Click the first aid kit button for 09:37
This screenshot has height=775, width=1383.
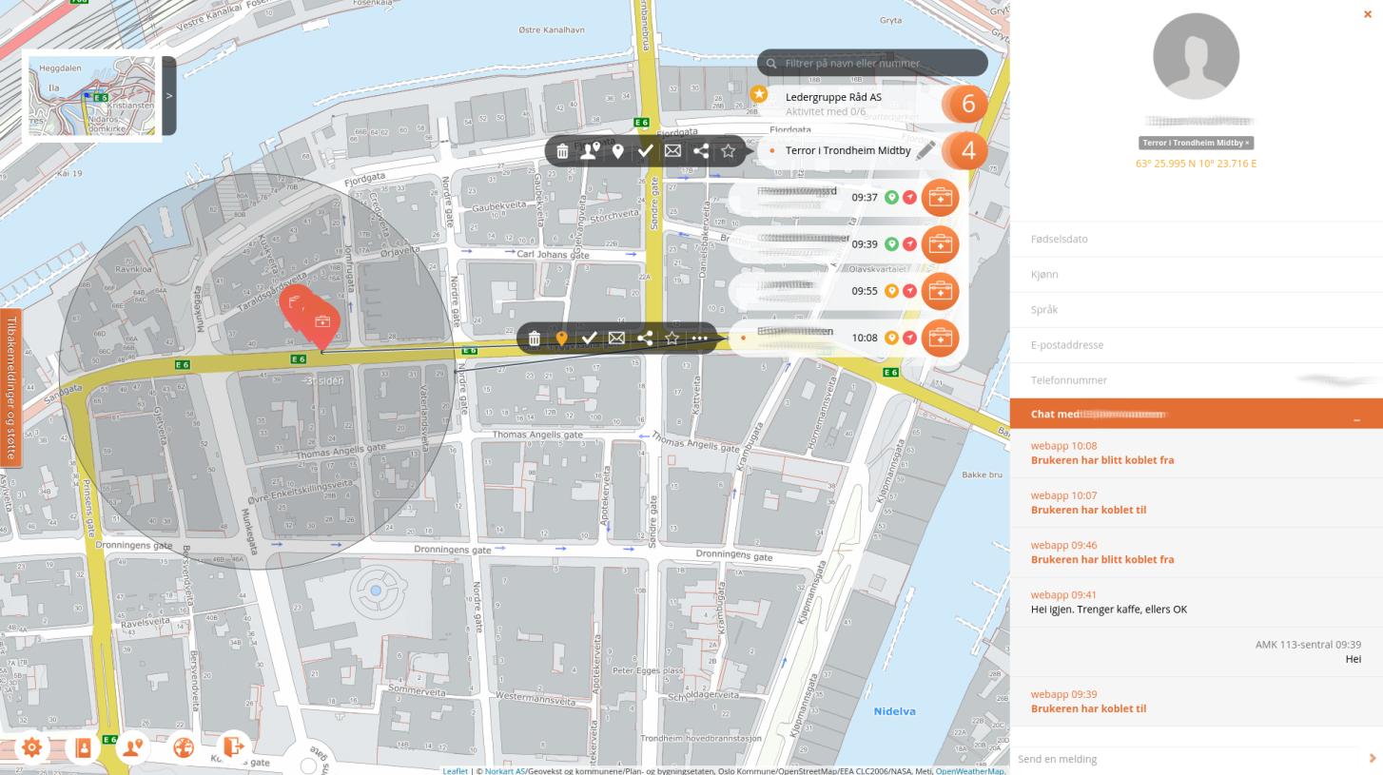point(940,198)
